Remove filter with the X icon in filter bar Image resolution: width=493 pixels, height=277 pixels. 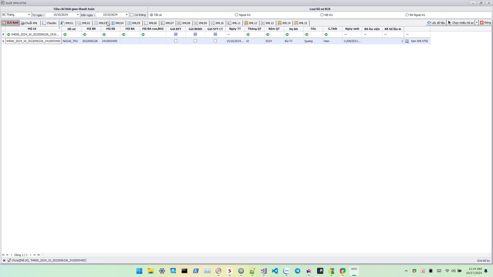(x=4, y=260)
